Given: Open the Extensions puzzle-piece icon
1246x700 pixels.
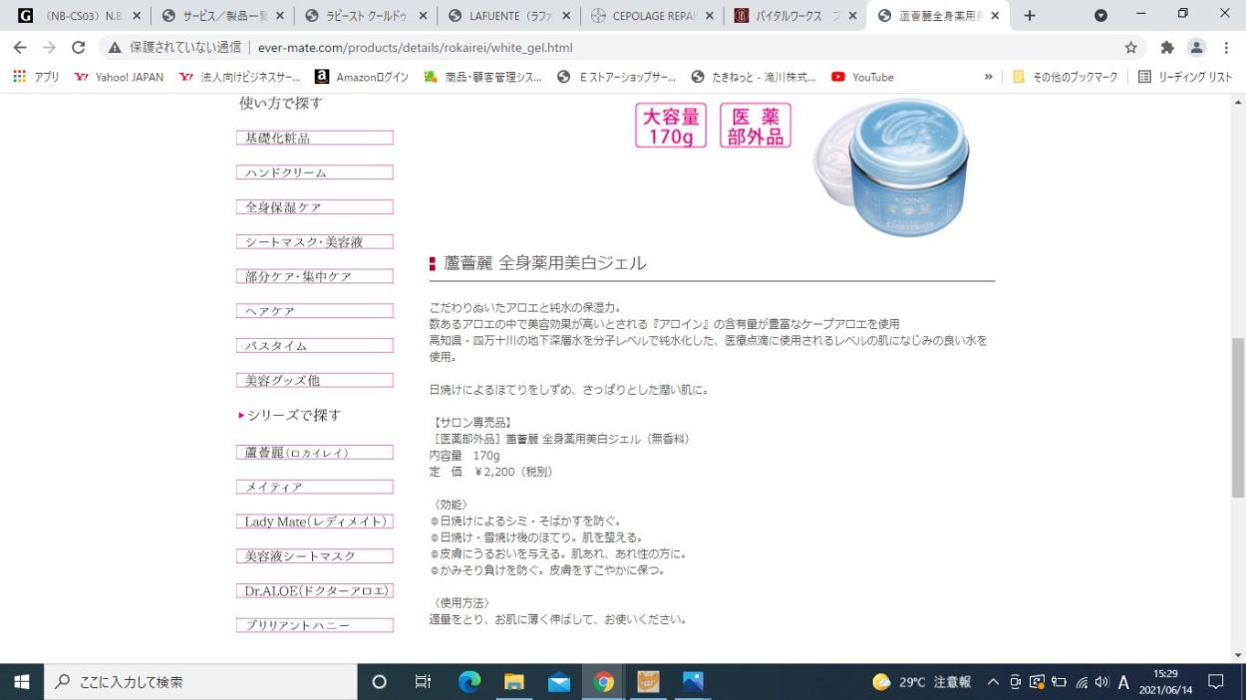Looking at the screenshot, I should pos(1166,47).
